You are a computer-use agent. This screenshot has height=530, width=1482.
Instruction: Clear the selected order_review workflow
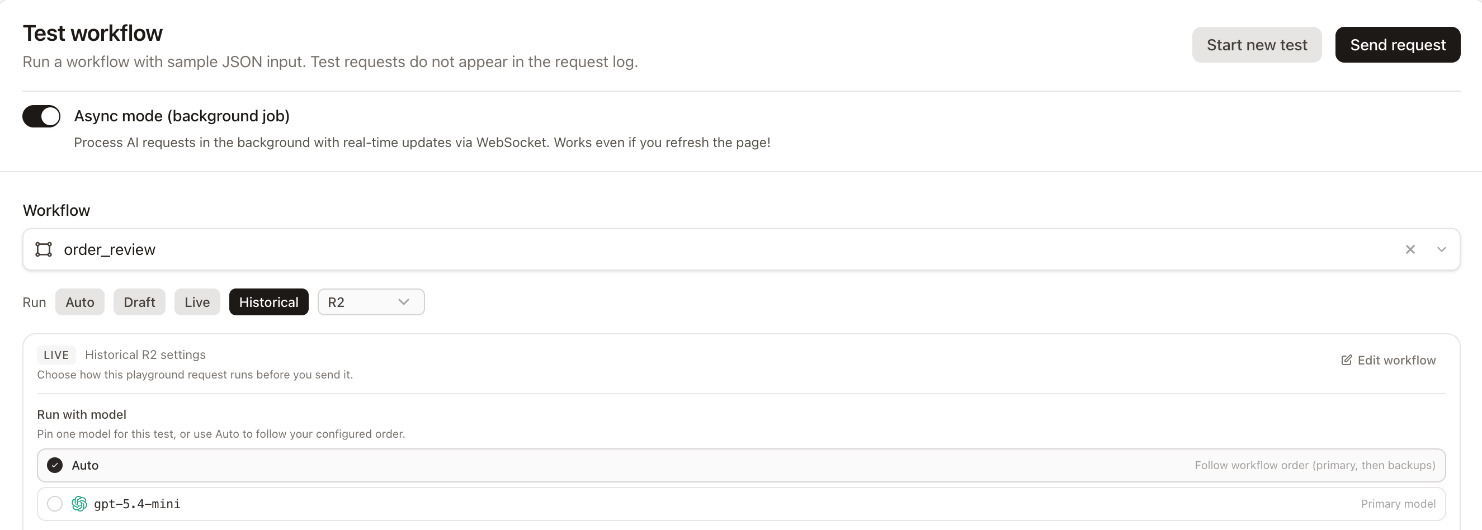tap(1410, 249)
